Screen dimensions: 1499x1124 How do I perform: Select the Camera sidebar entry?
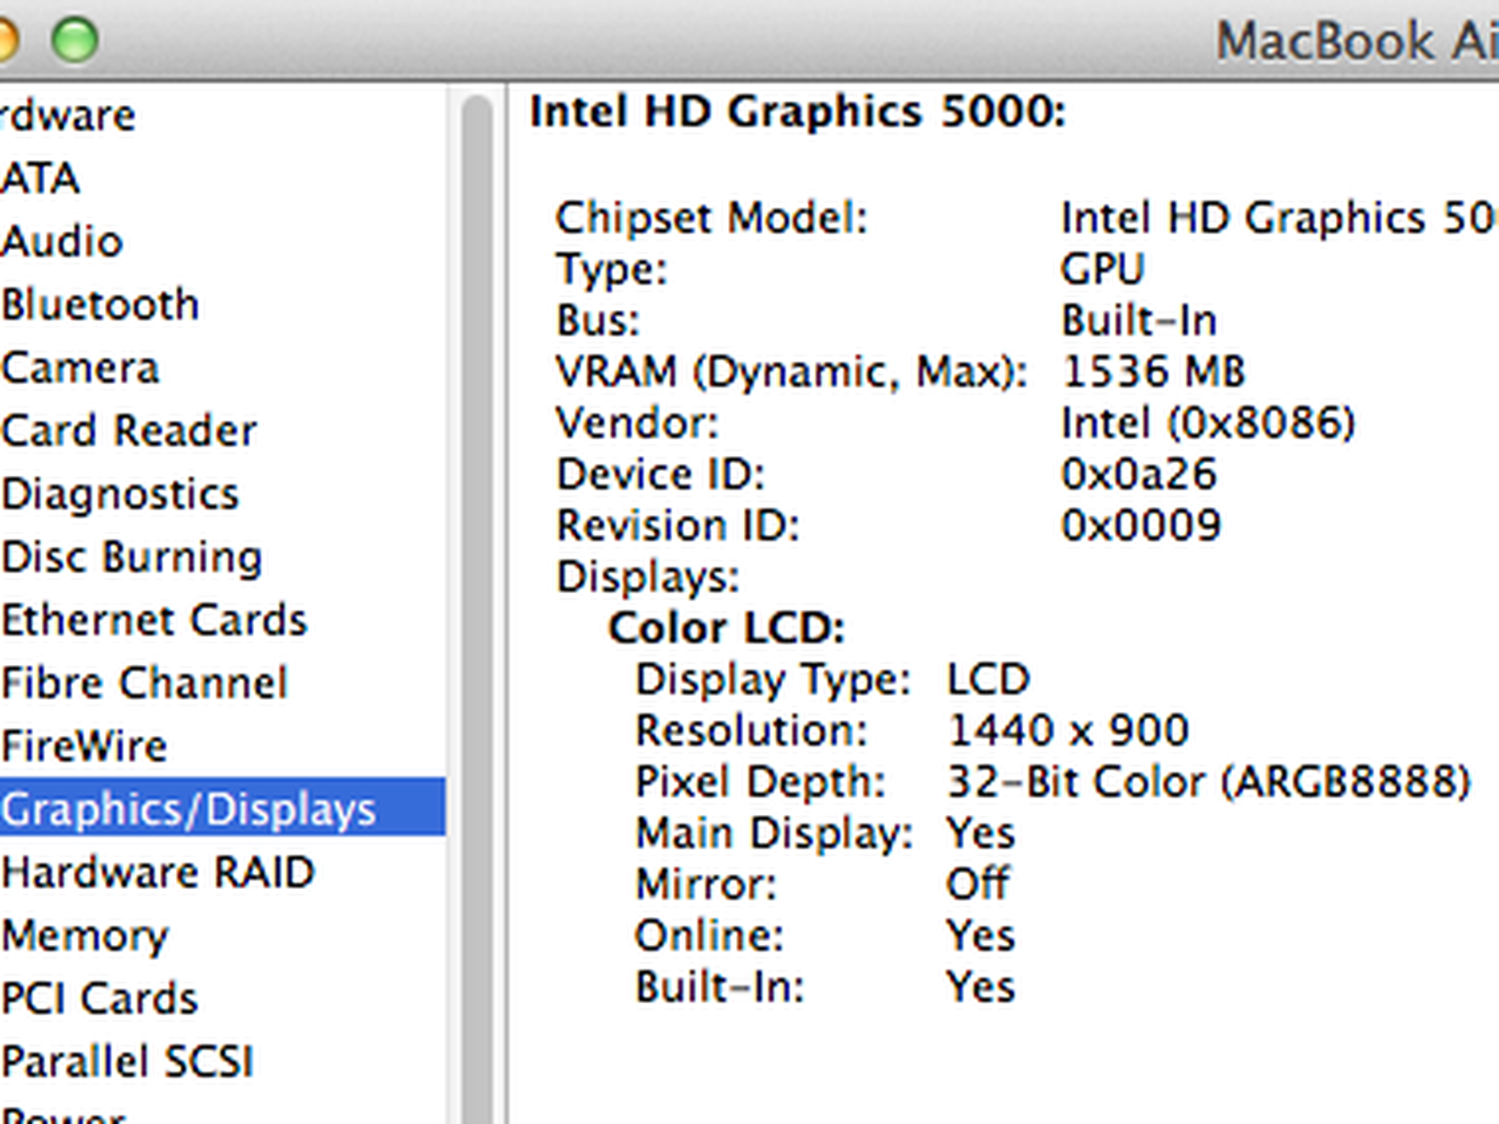click(80, 367)
